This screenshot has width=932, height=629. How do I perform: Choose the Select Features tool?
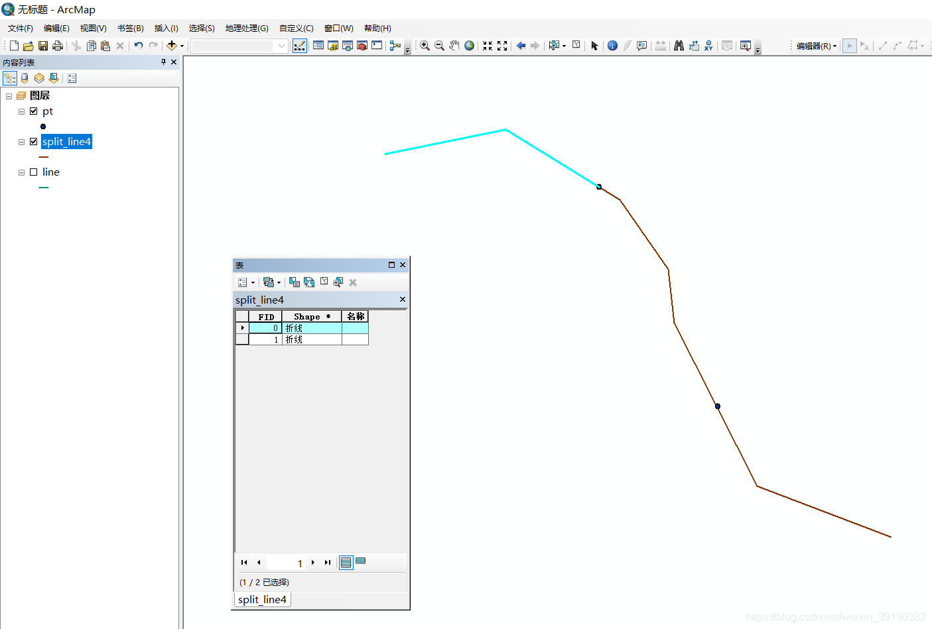click(554, 46)
